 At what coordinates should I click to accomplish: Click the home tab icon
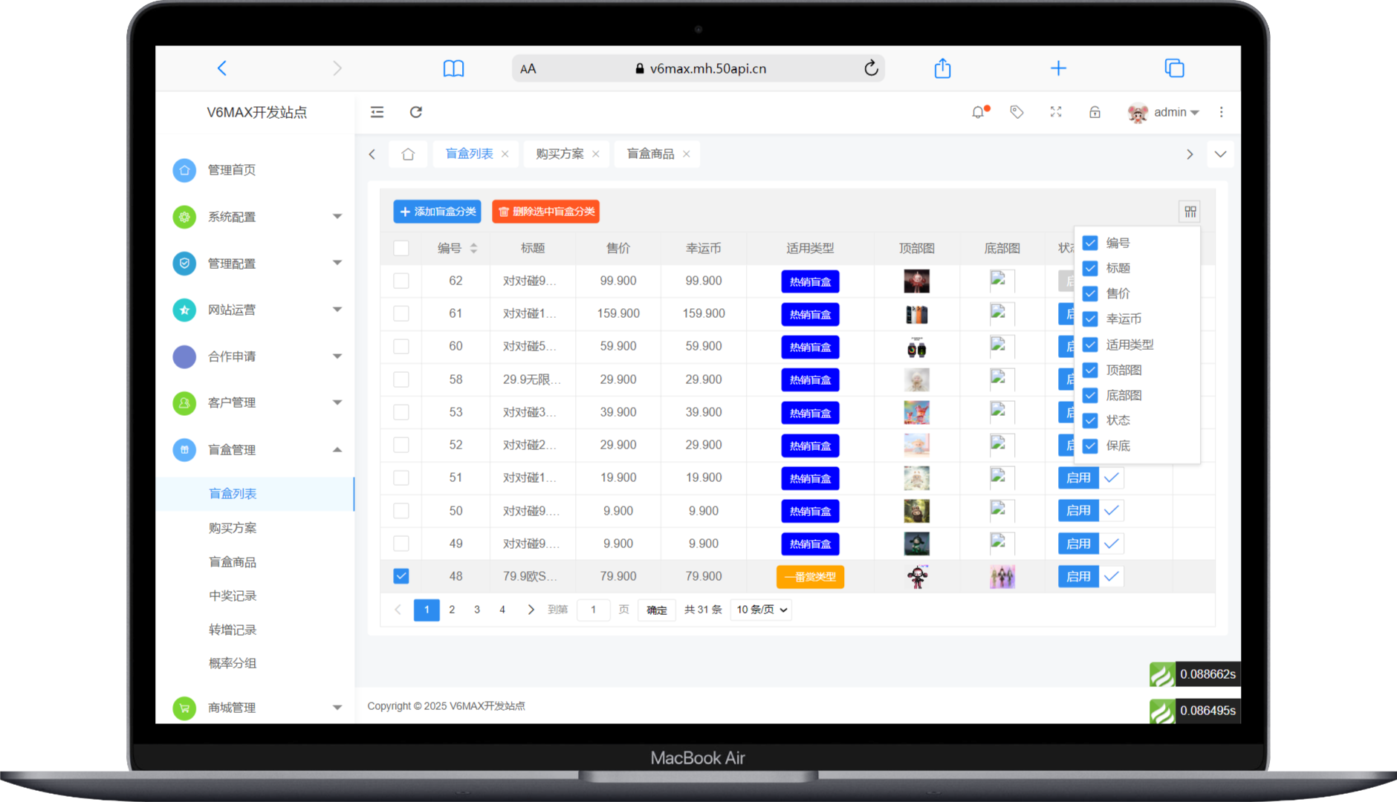408,154
